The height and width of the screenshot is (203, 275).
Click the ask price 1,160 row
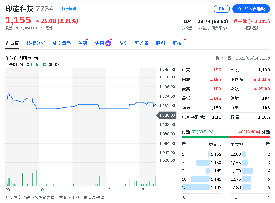tap(250, 154)
